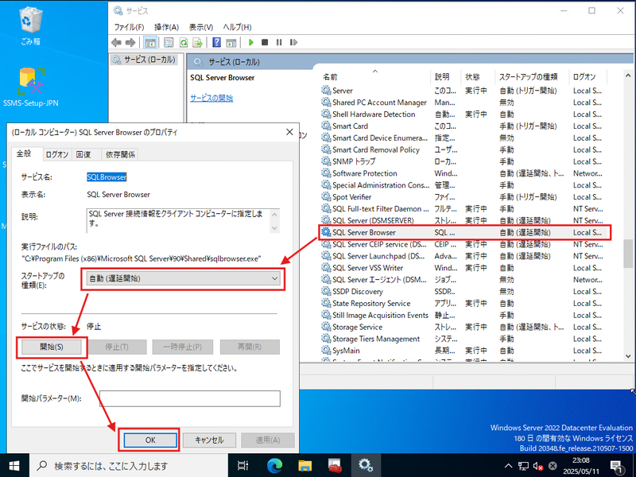Click the services list vertical scrollbar thumb

point(628,253)
